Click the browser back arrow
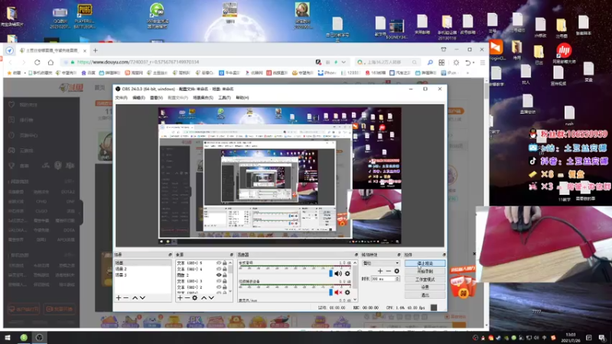Screen dimensions: 612x344 point(11,62)
